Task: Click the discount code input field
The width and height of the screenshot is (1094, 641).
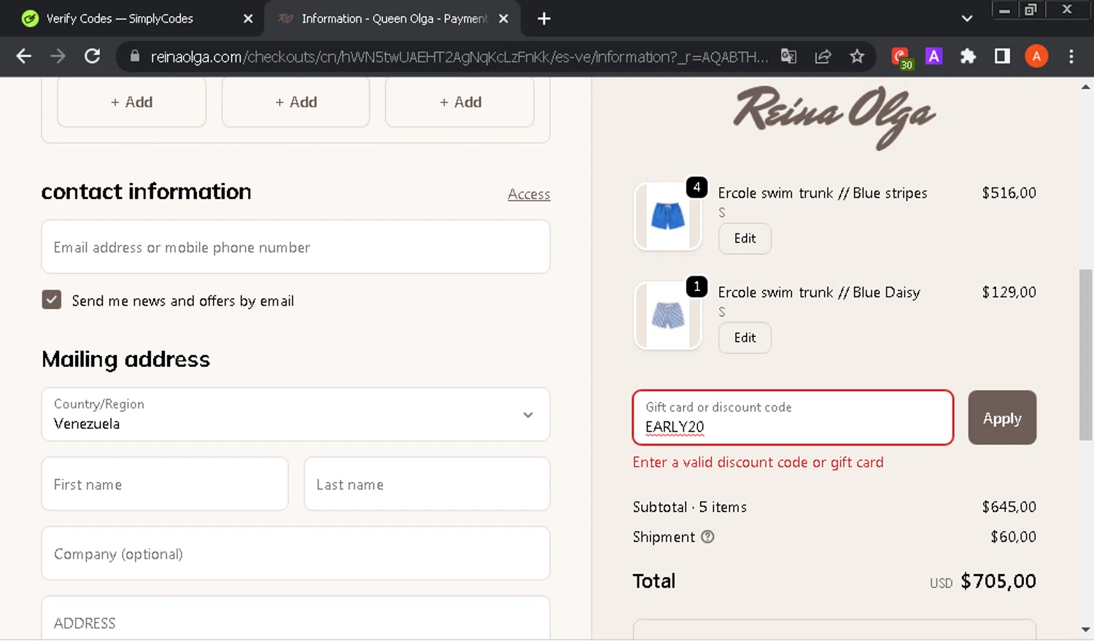Action: [x=793, y=418]
